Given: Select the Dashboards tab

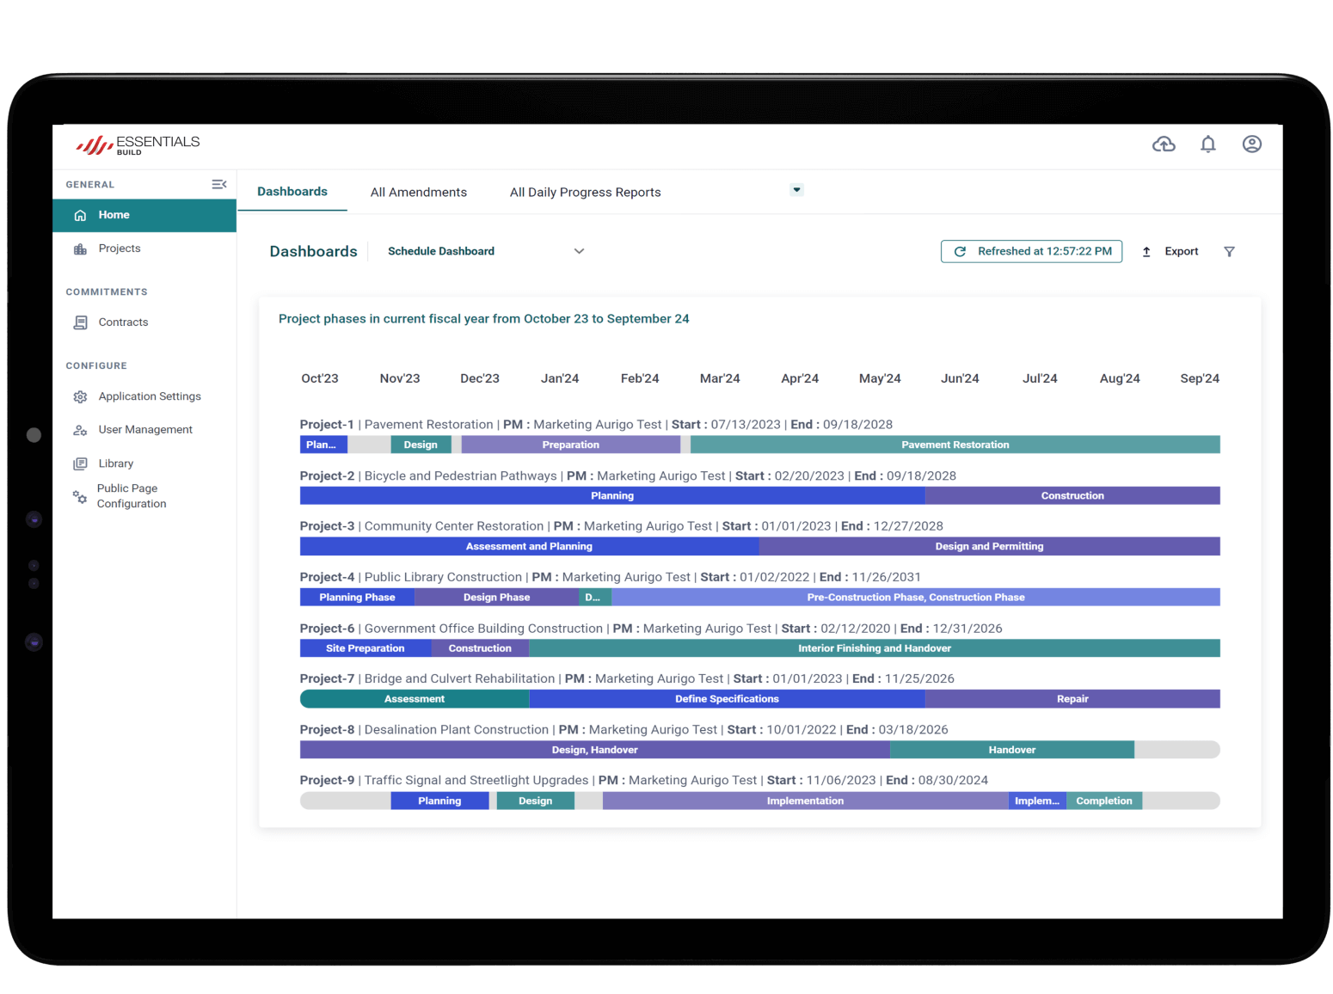Looking at the screenshot, I should [292, 192].
